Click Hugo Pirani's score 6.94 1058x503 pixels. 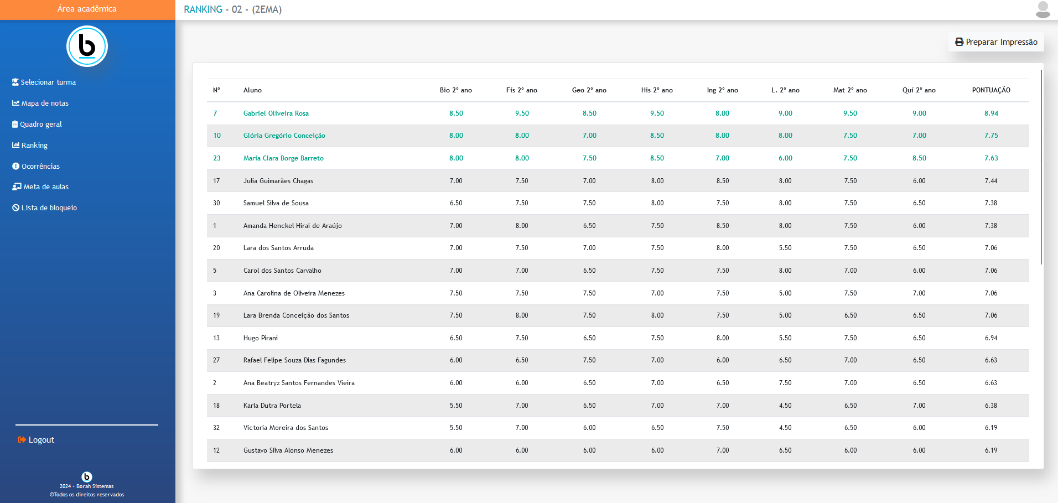coord(991,338)
